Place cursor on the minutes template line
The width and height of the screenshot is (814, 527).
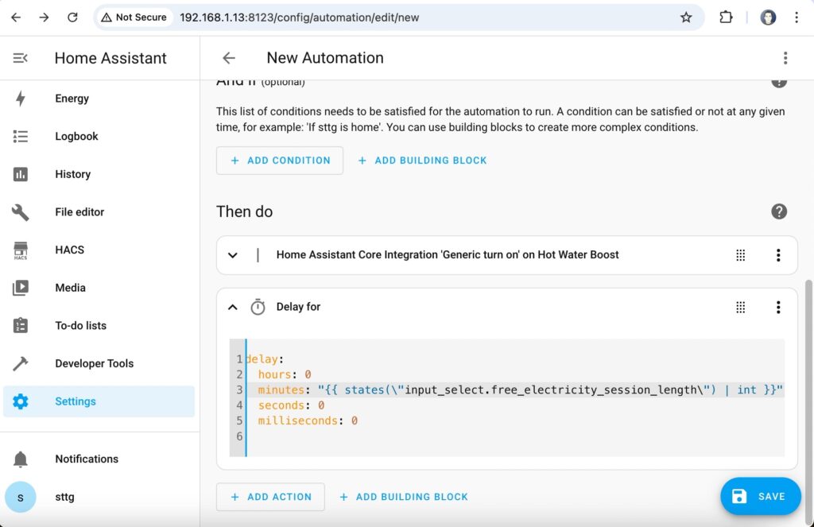[x=515, y=390]
